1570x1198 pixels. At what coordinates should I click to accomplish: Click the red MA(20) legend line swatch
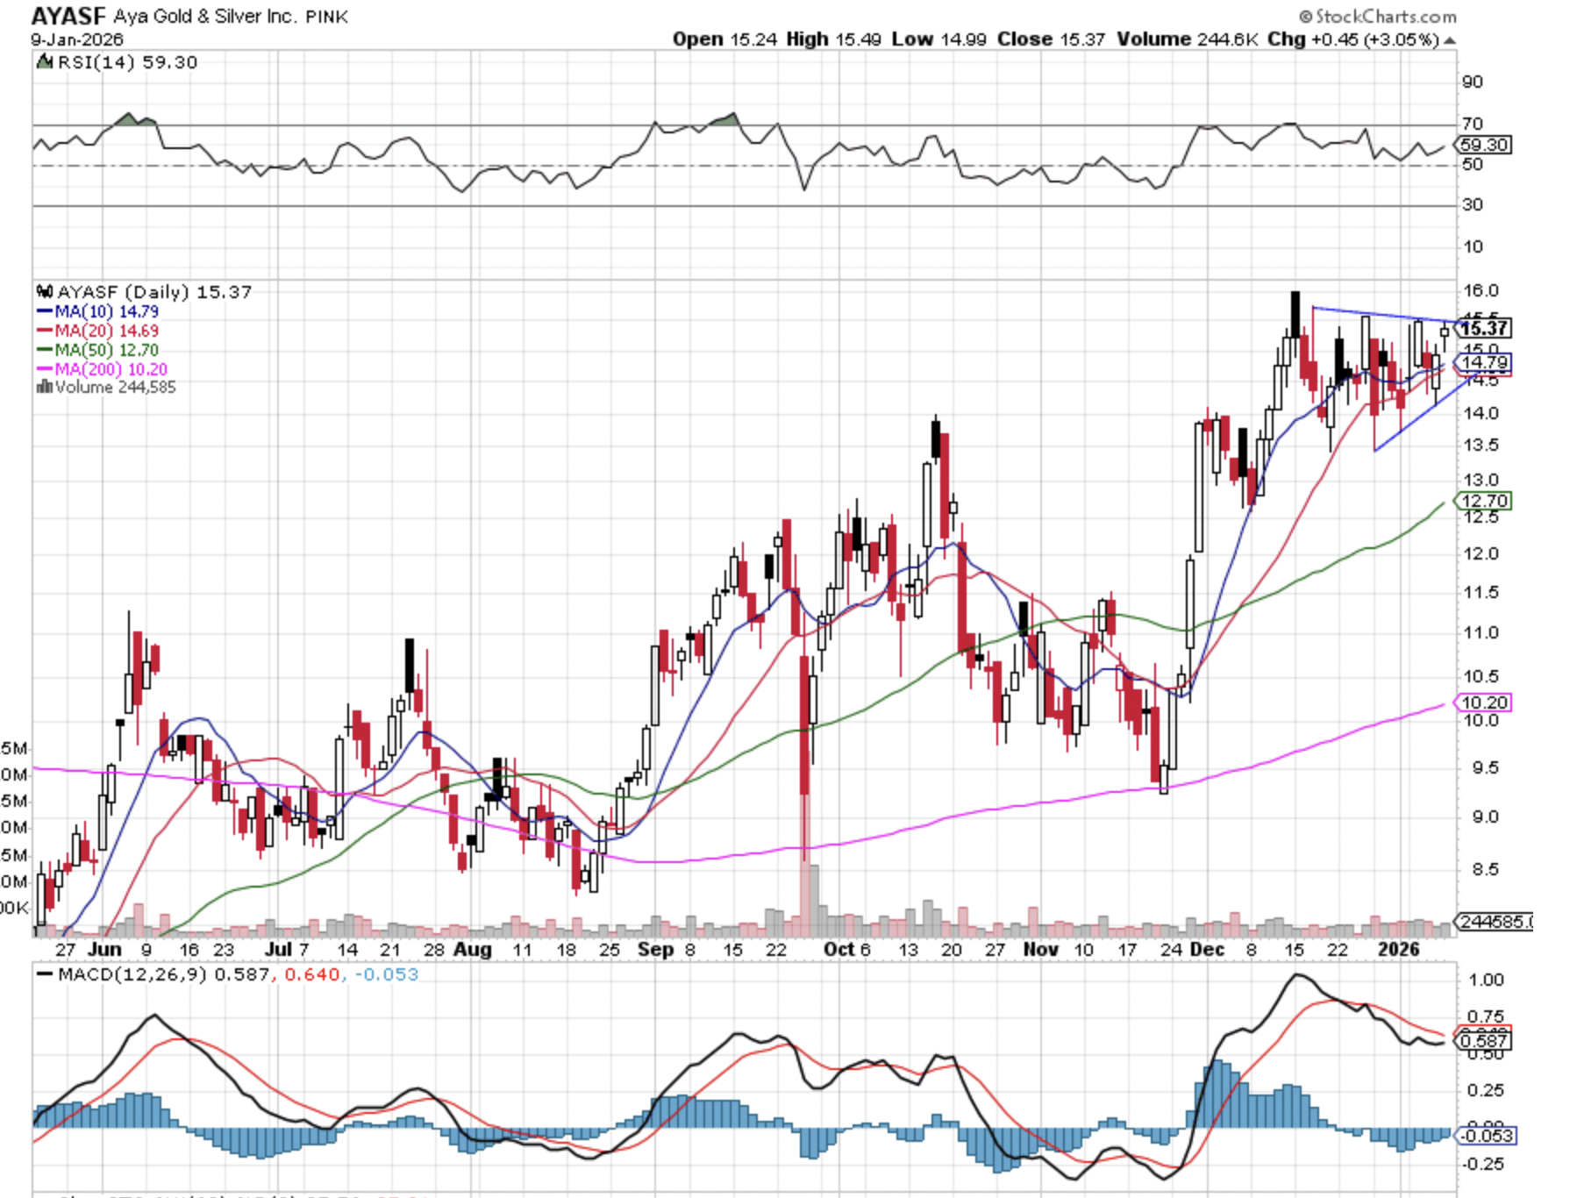coord(45,331)
